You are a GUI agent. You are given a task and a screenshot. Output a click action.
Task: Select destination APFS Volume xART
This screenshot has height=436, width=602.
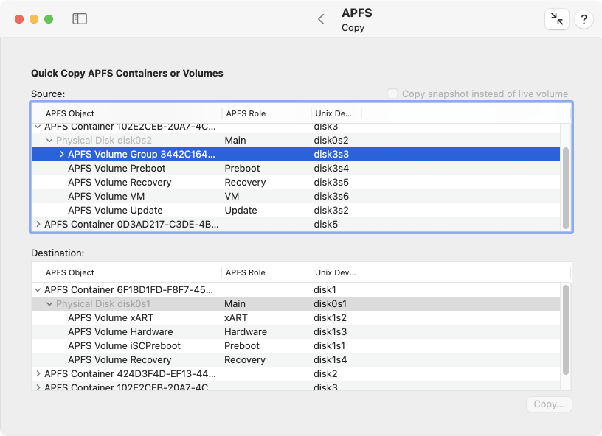coord(296,317)
